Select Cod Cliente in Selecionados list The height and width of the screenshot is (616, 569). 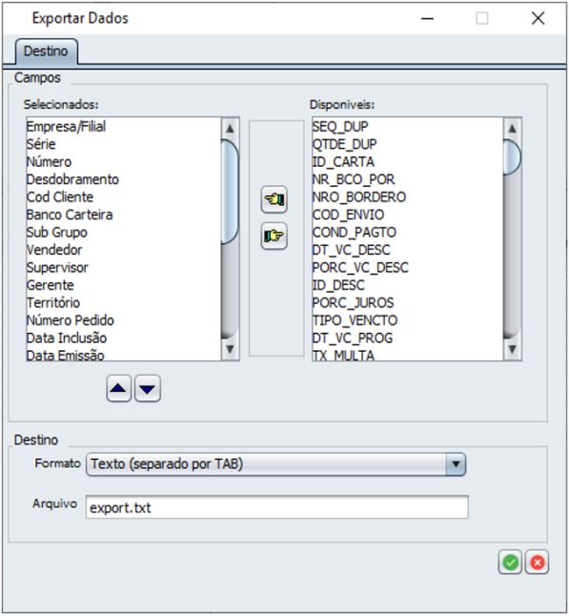[x=60, y=196]
